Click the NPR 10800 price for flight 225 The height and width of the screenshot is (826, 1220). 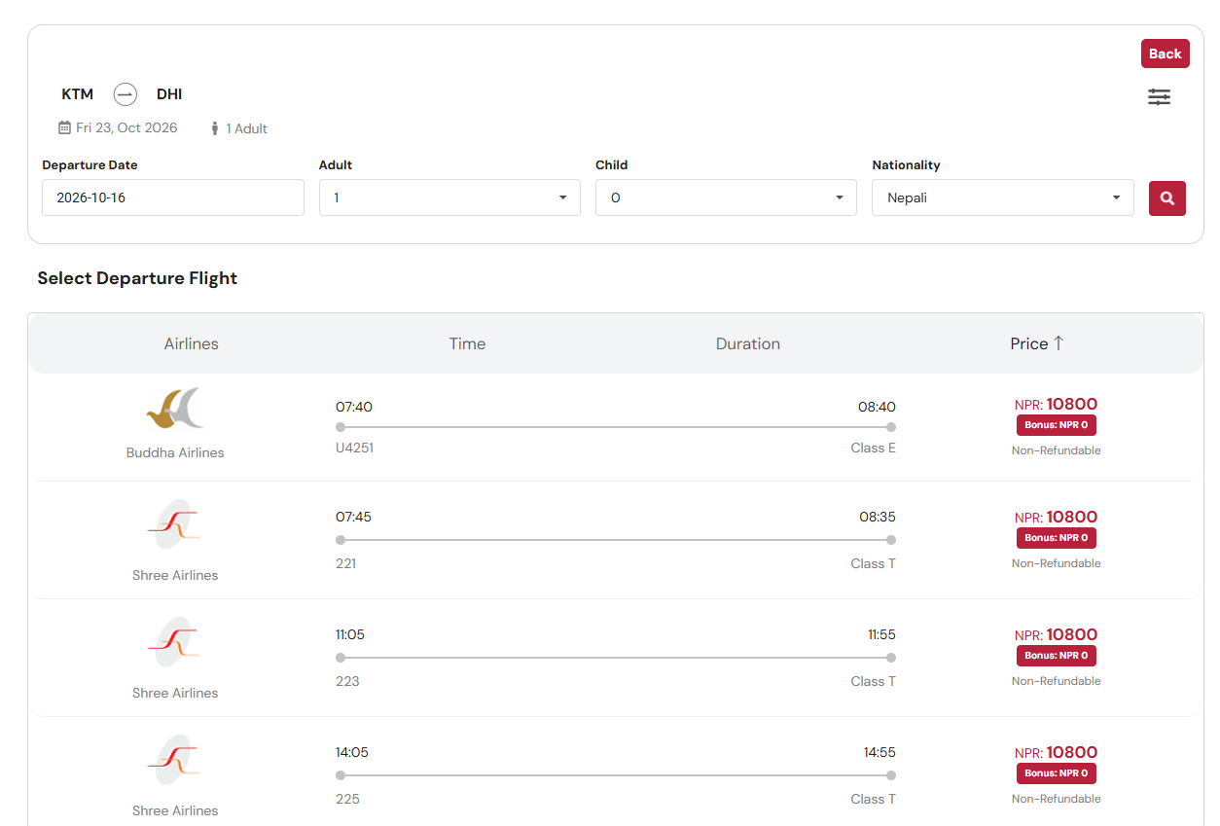coord(1057,752)
